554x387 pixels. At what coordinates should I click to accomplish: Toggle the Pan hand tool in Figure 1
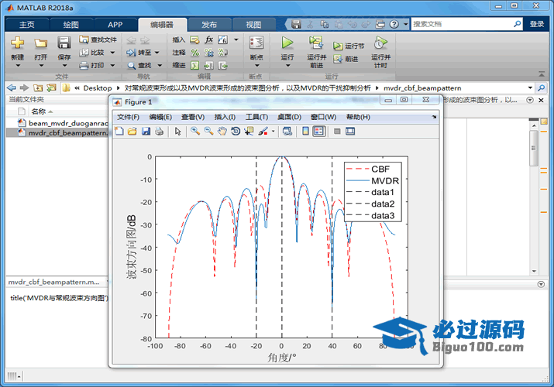222,132
